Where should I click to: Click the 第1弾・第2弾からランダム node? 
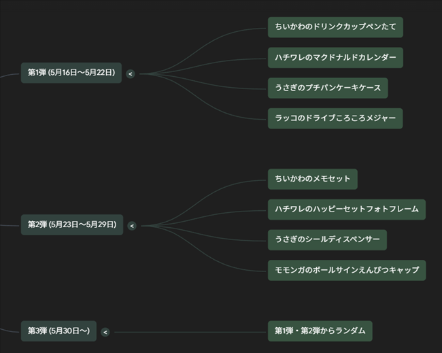click(320, 331)
